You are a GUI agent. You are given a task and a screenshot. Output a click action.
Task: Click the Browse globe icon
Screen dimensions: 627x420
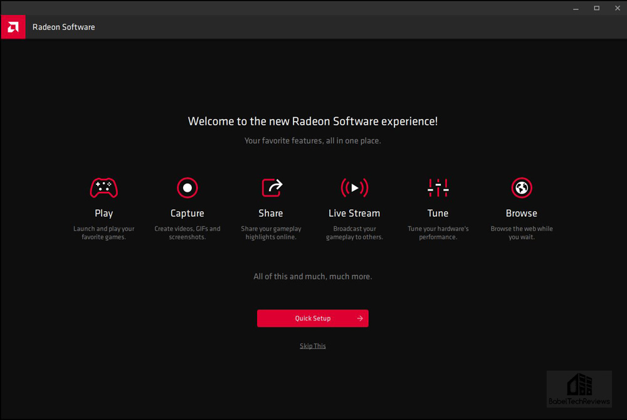[522, 188]
